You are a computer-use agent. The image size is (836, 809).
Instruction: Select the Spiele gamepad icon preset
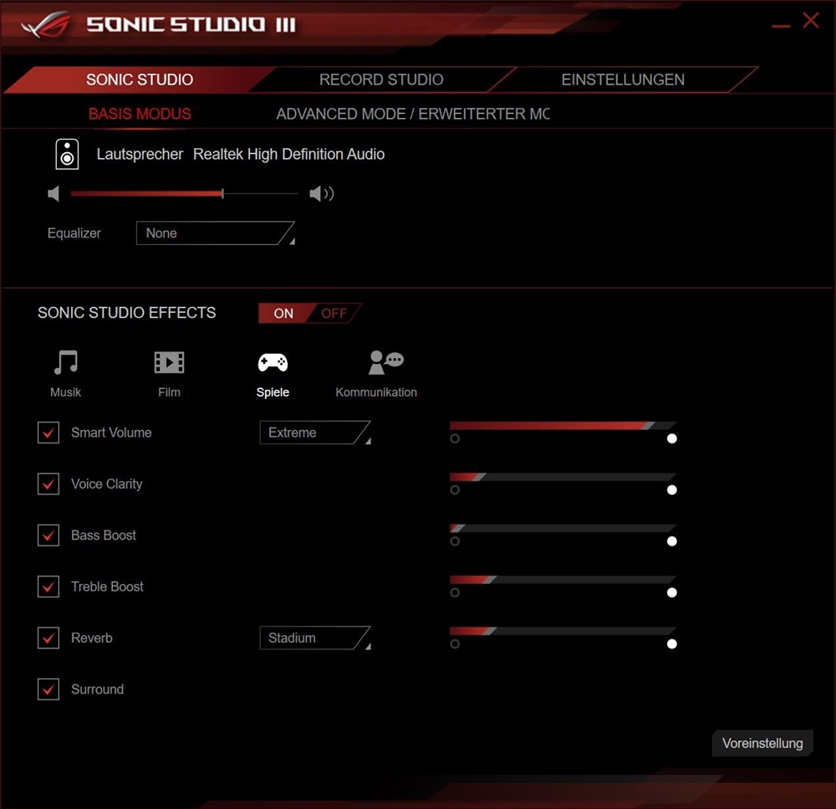273,362
